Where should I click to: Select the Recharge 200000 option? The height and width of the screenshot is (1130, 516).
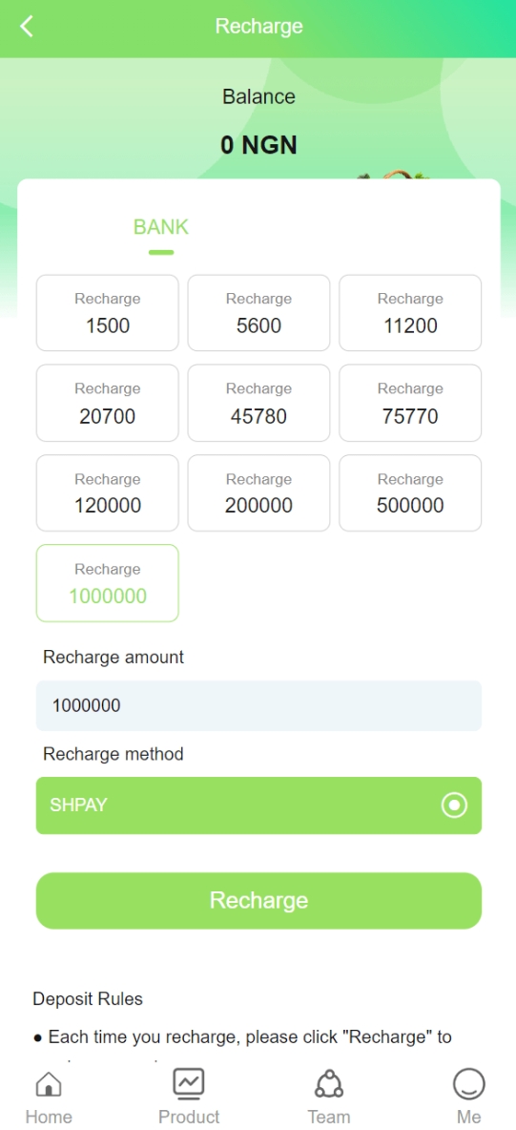click(x=258, y=492)
